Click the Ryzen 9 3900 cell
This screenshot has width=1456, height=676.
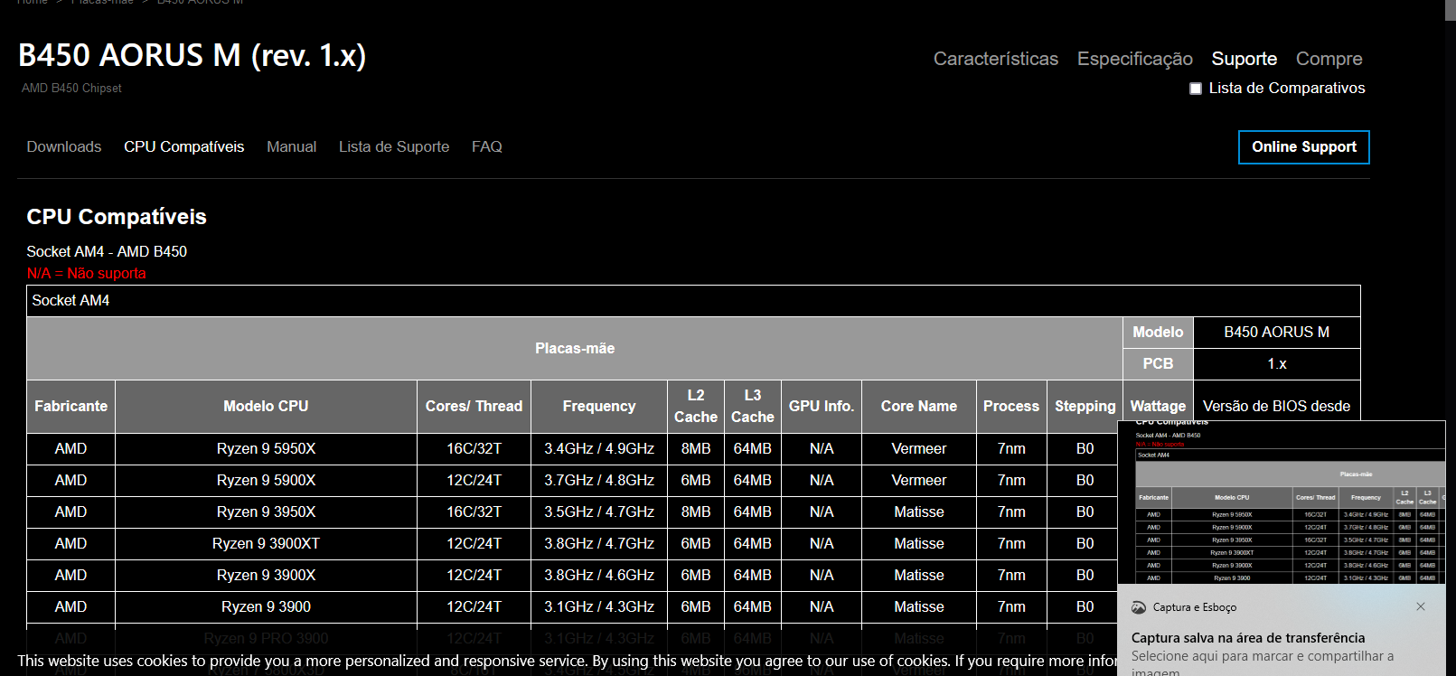[266, 607]
